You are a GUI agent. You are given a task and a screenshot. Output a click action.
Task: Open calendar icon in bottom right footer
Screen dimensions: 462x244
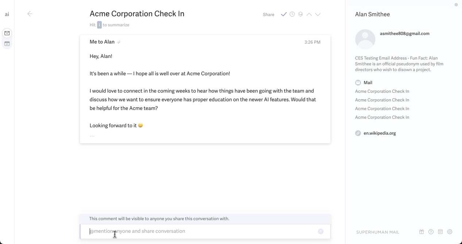pos(440,232)
